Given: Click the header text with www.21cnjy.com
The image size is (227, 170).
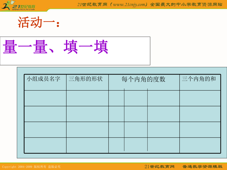Looking at the screenshot, I should click(150, 5).
